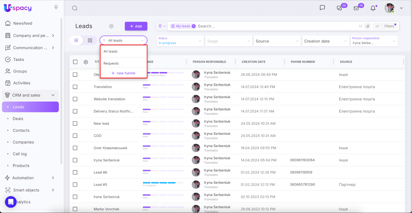Click the Leads settings gear icon
The height and width of the screenshot is (213, 412).
click(x=111, y=26)
